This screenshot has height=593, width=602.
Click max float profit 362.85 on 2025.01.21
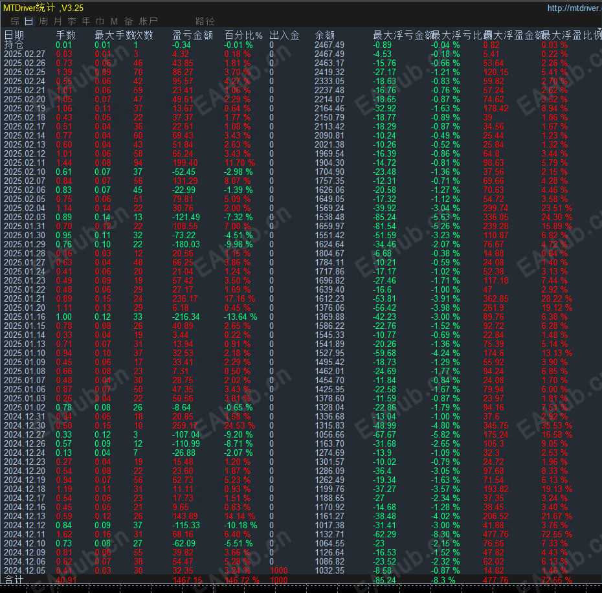point(496,299)
